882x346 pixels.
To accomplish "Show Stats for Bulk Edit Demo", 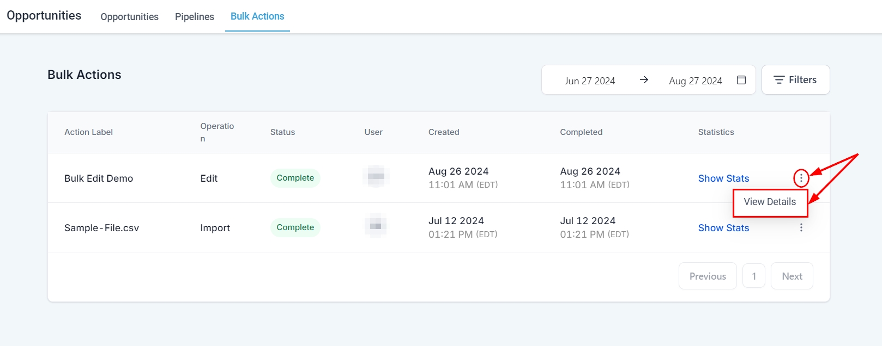I will [x=723, y=178].
